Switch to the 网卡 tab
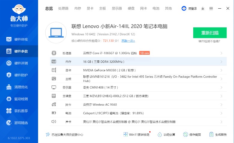This screenshot has height=143, width=234. tap(144, 8)
